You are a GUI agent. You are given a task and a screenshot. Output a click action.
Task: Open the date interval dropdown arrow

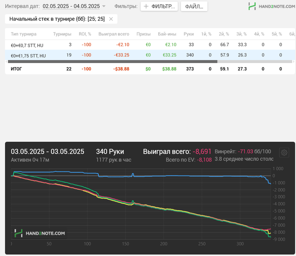104,6
